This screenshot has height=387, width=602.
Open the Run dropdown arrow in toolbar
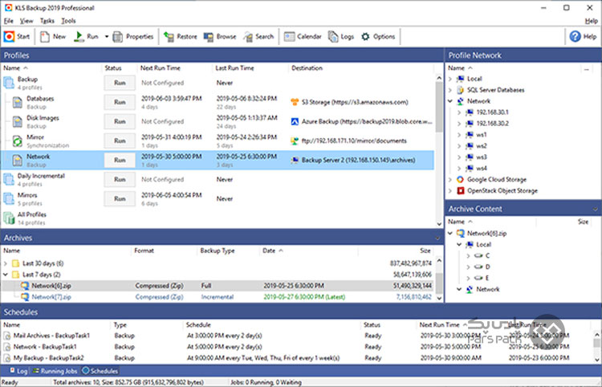click(107, 37)
